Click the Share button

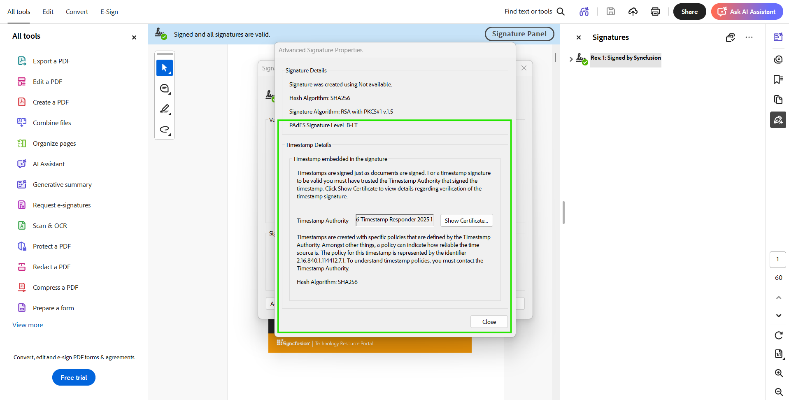tap(689, 12)
